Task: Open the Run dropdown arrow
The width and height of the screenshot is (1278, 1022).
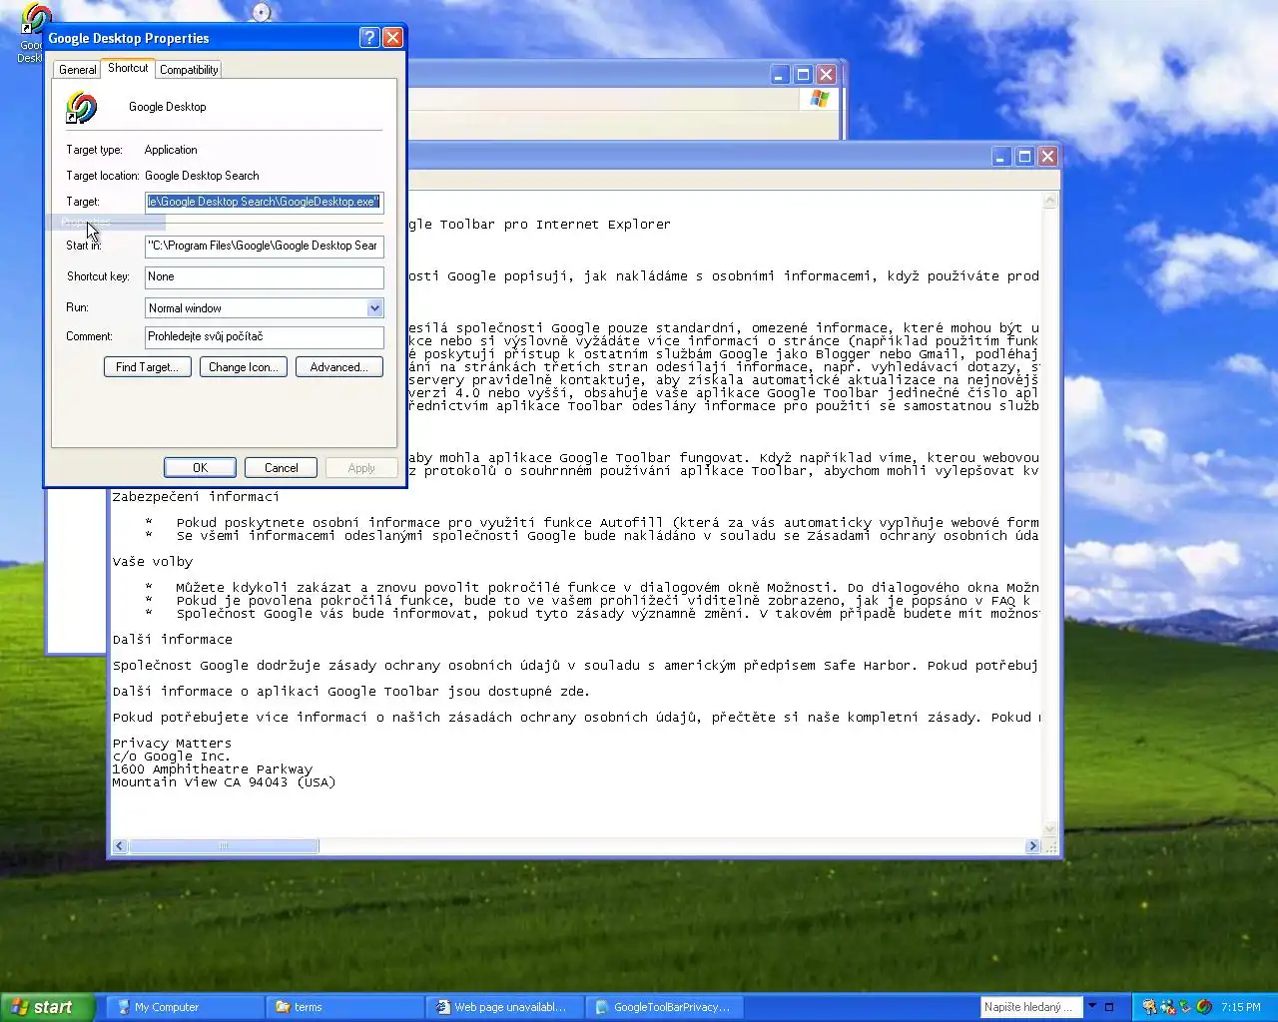Action: (374, 308)
